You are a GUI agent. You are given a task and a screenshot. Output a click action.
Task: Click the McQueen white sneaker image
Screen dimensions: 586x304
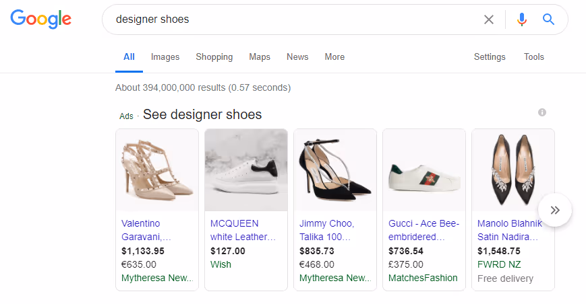point(246,170)
